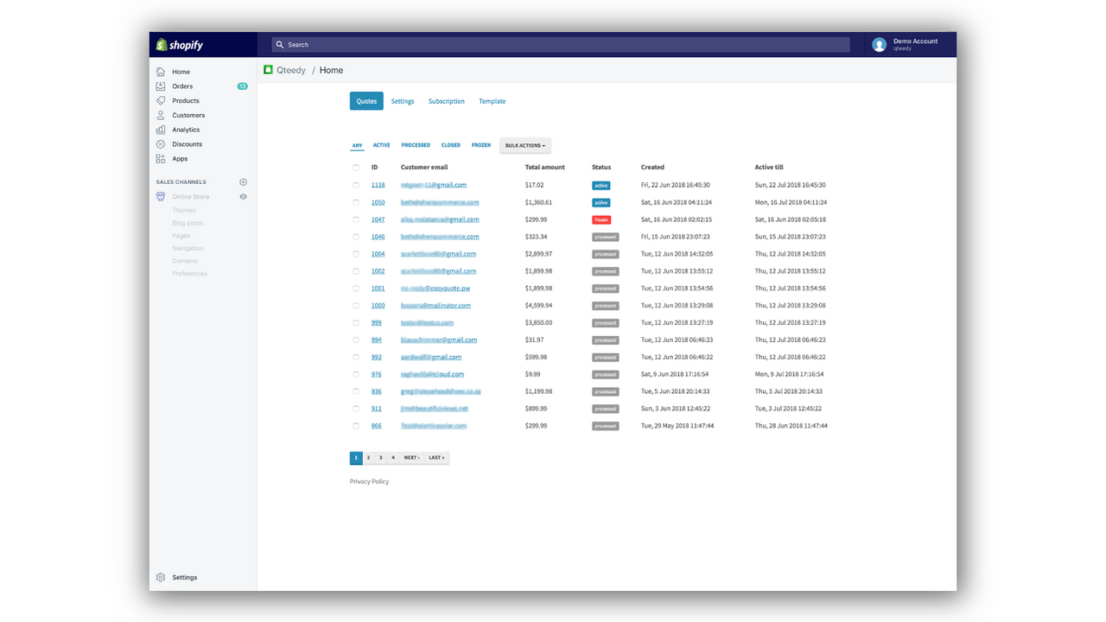Viewport: 1106px width, 622px height.
Task: Click Qteedy in the breadcrumb
Action: (291, 70)
